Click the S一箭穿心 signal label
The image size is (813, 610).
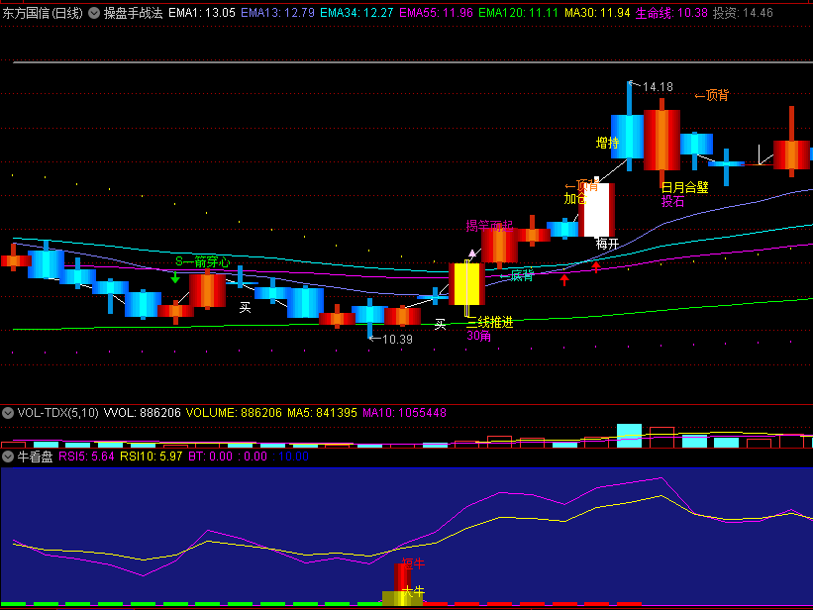203,262
